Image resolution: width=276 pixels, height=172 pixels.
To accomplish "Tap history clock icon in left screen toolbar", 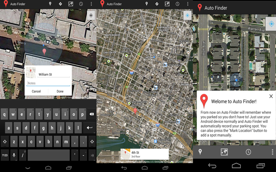I will (x=81, y=4).
